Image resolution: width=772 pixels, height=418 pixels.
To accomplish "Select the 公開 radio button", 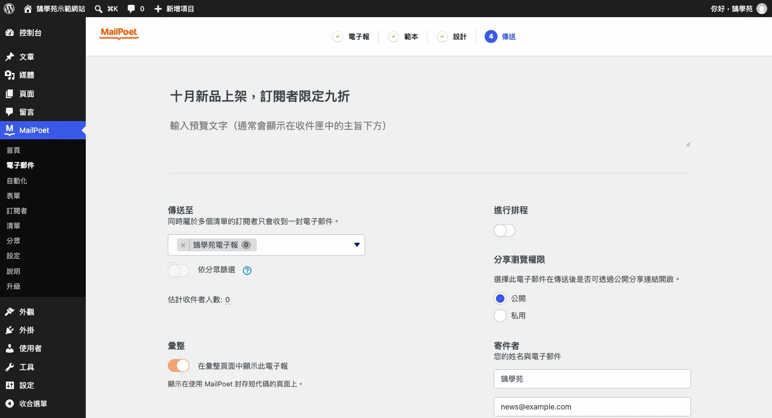I will coord(500,298).
